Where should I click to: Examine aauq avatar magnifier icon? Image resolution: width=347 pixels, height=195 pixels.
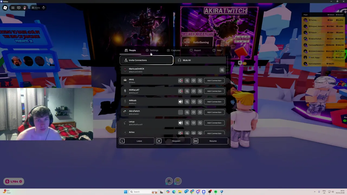click(187, 80)
